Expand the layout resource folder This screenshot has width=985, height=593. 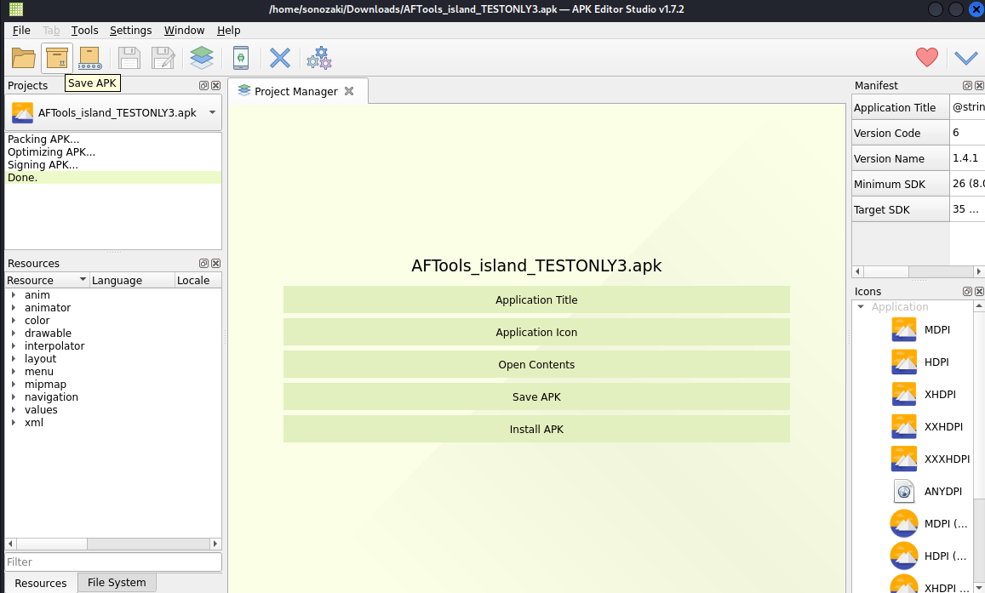[13, 359]
